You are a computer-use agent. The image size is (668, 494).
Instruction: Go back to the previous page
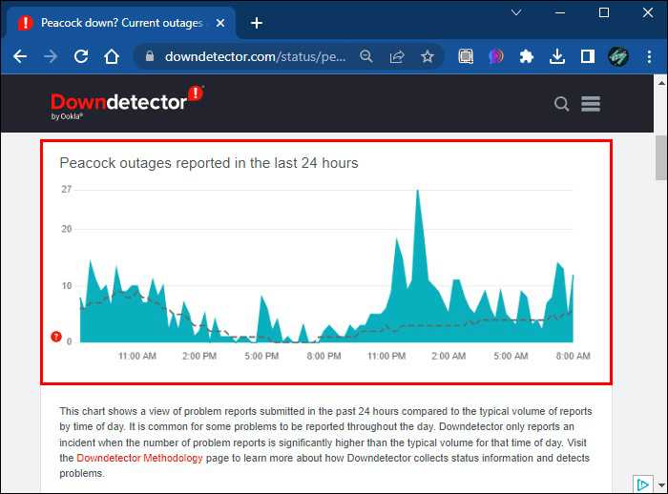(x=20, y=56)
